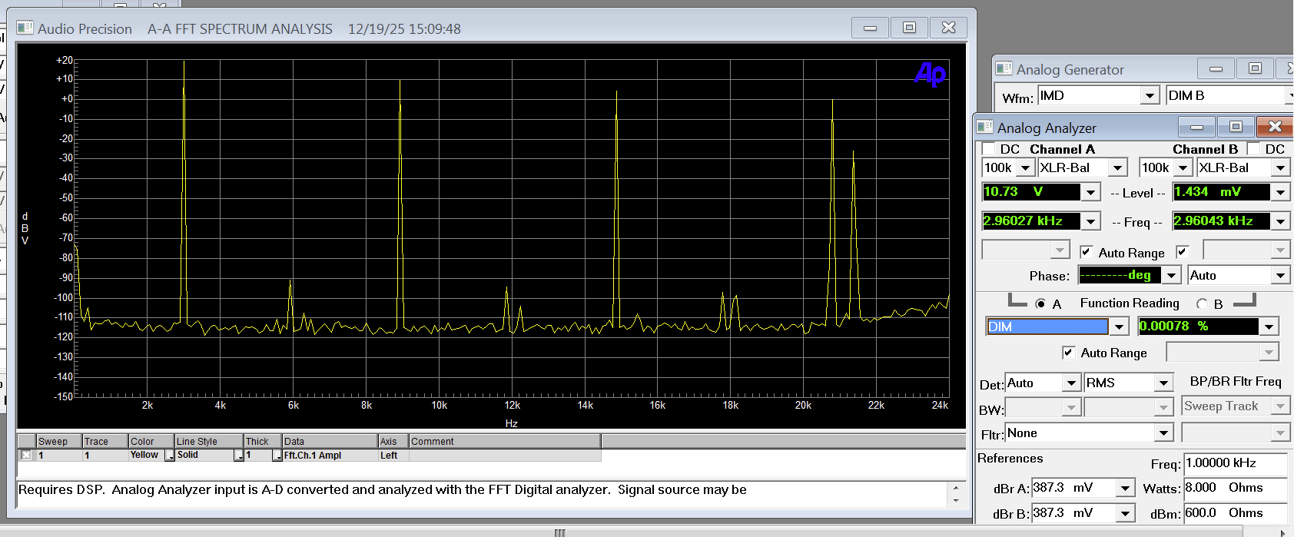Select Function Reading channel B radio button
Viewport: 1294px width, 537px height.
click(x=1202, y=304)
